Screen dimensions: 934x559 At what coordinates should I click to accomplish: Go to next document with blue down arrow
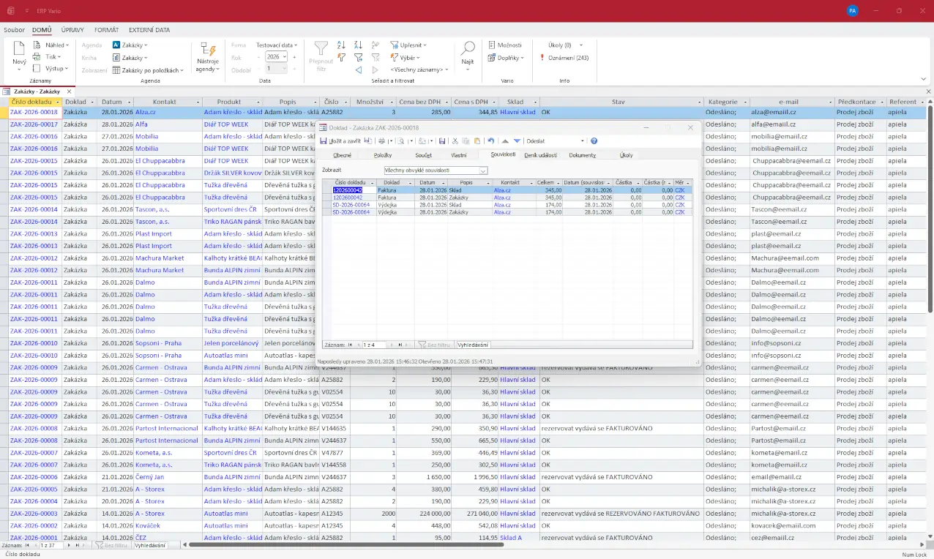517,141
